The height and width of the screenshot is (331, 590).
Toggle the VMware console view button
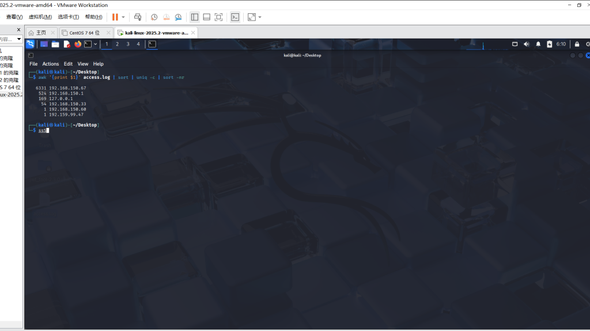pos(235,17)
